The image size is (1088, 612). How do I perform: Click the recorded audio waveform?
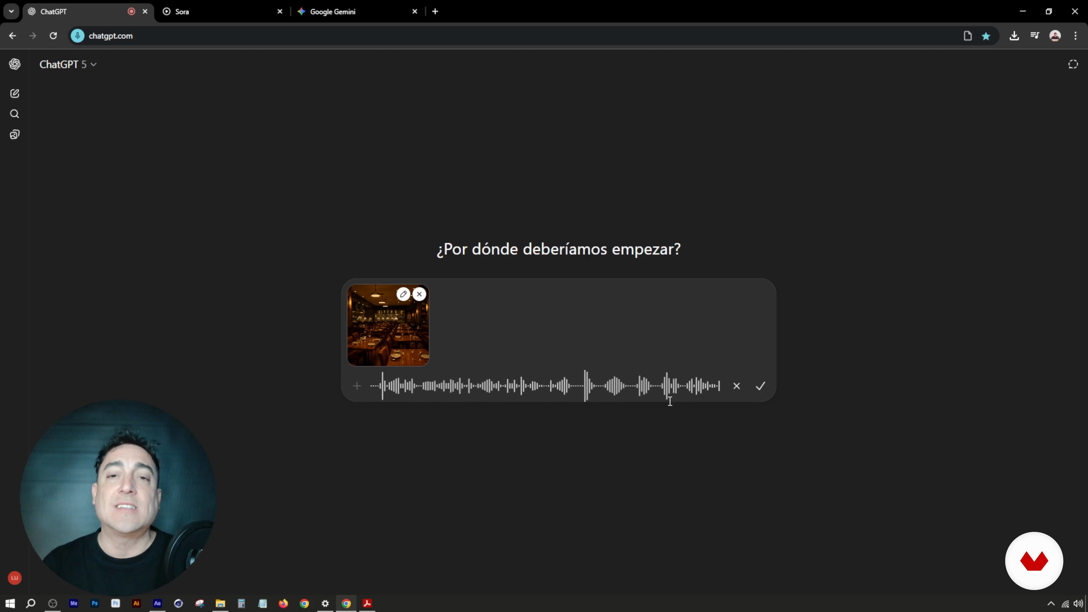tap(545, 386)
